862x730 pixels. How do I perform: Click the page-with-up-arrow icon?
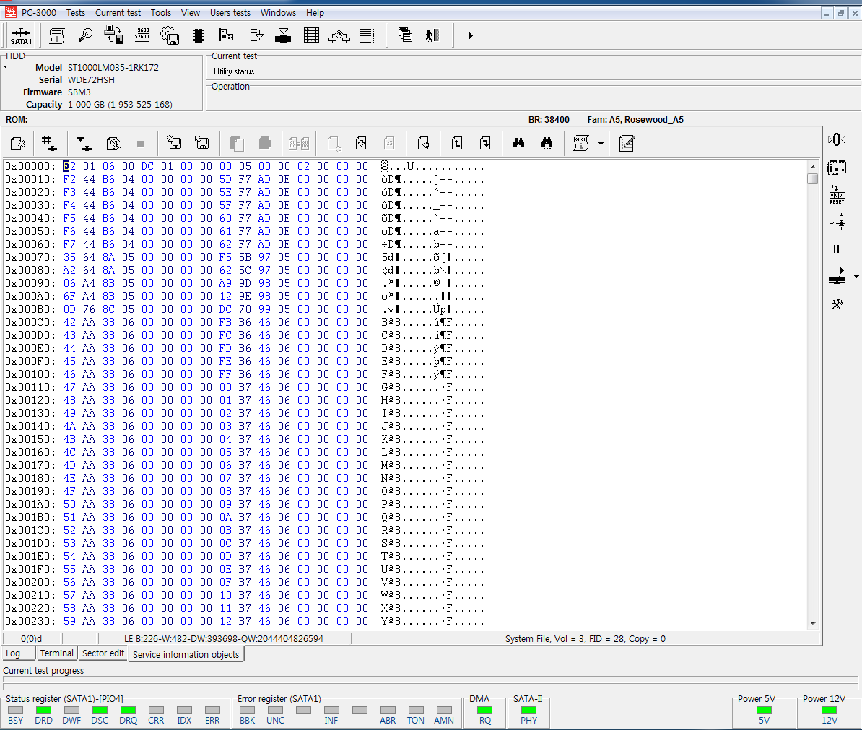tap(457, 144)
